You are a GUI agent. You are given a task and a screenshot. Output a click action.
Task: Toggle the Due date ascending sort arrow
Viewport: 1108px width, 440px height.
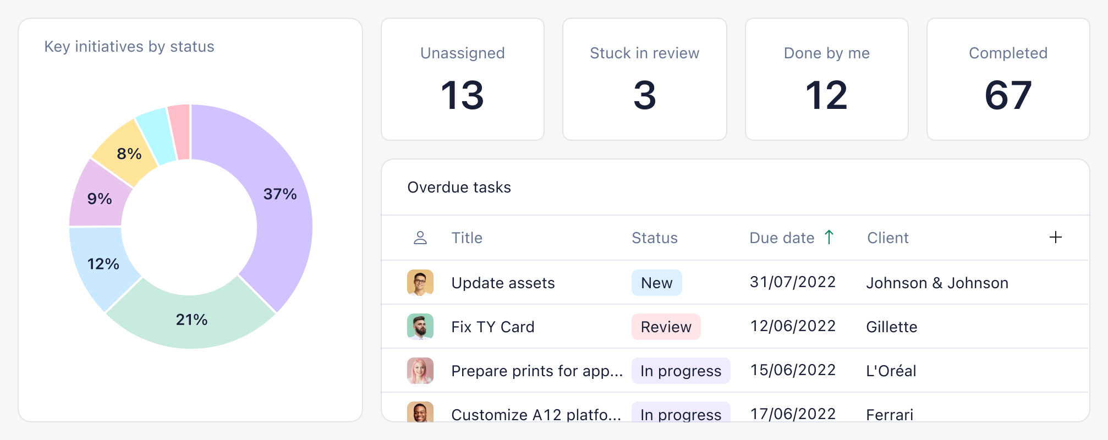point(829,237)
